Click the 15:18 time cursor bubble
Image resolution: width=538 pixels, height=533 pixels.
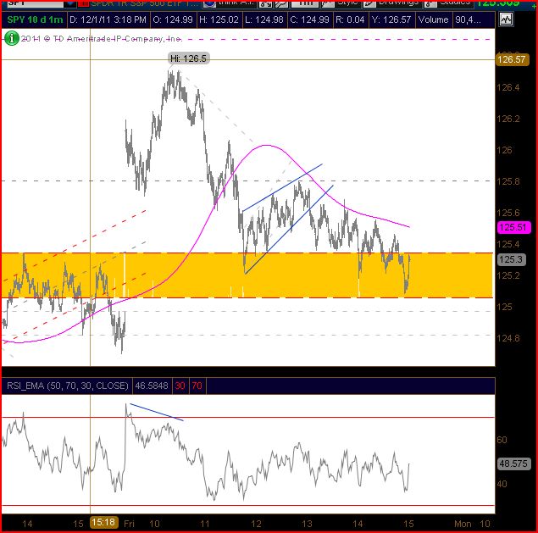tap(104, 522)
